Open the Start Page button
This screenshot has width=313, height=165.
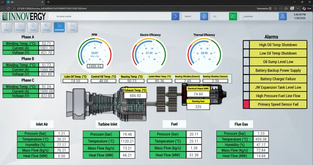point(20,27)
